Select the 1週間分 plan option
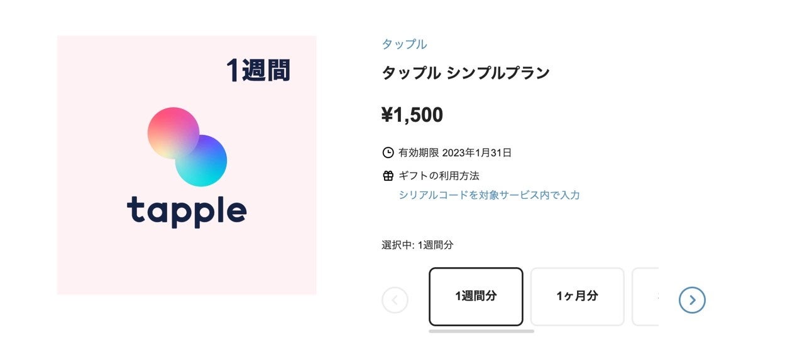785x347 pixels. pos(476,296)
